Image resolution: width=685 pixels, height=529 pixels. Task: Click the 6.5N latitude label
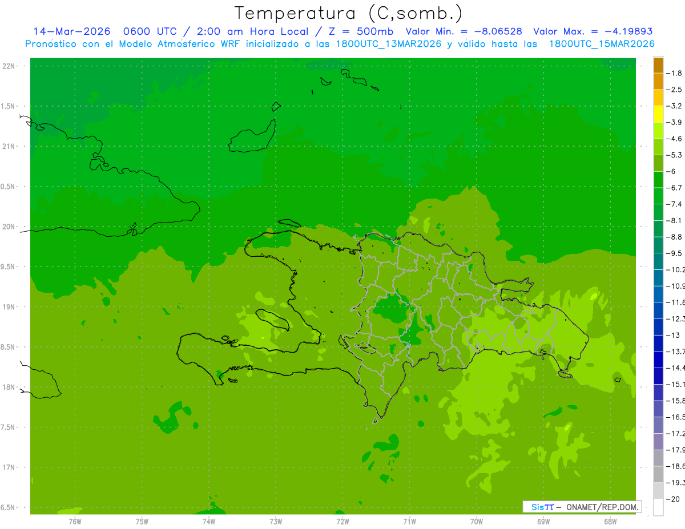8,507
